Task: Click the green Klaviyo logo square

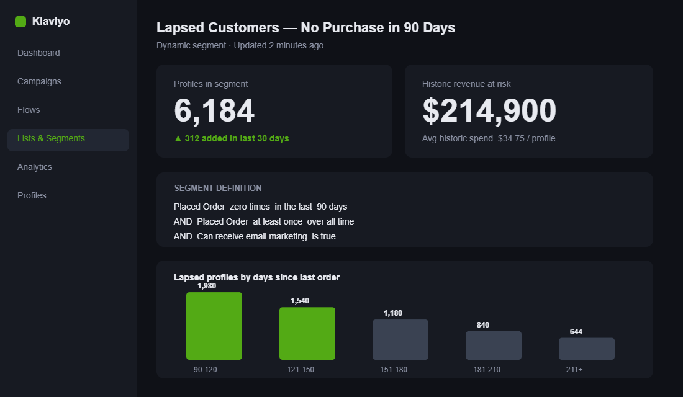Action: click(x=20, y=21)
